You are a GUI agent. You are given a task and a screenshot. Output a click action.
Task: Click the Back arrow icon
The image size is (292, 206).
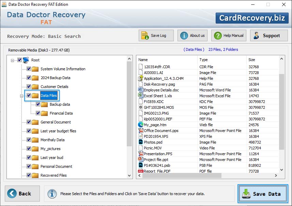click(x=12, y=193)
